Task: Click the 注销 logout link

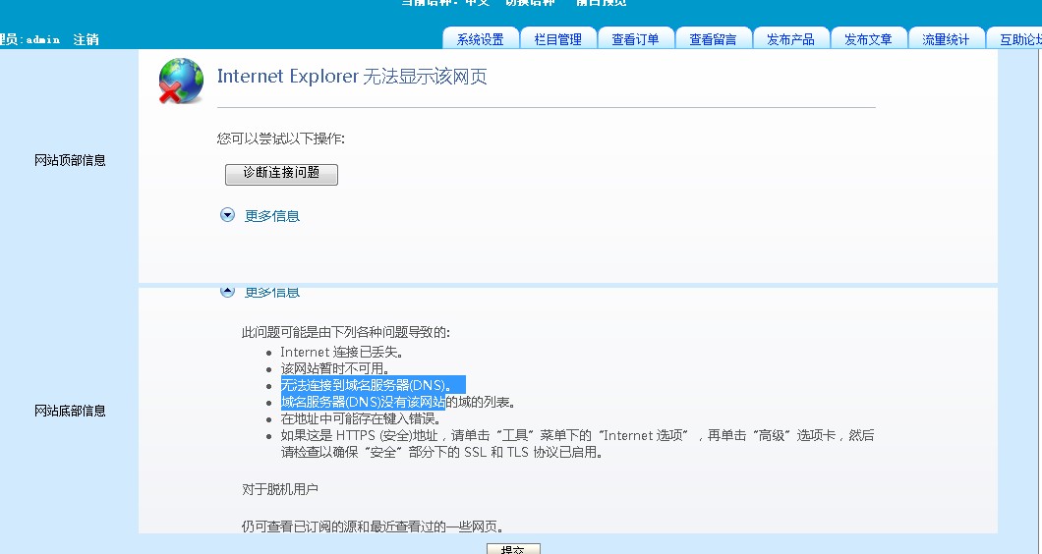Action: pyautogui.click(x=86, y=39)
